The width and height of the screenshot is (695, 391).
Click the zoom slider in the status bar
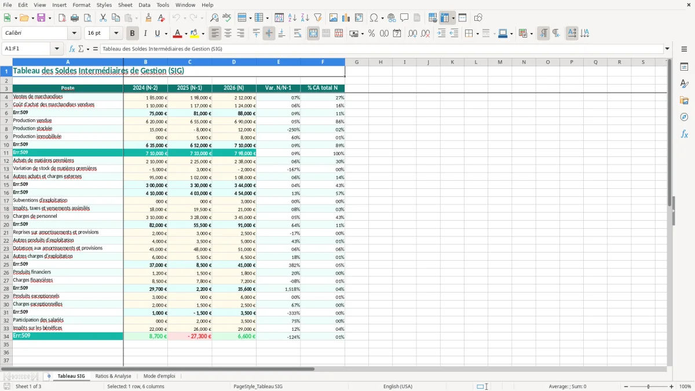click(x=649, y=386)
